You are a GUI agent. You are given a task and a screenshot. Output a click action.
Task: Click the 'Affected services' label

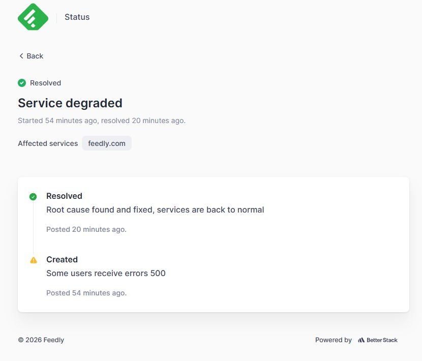coord(48,143)
